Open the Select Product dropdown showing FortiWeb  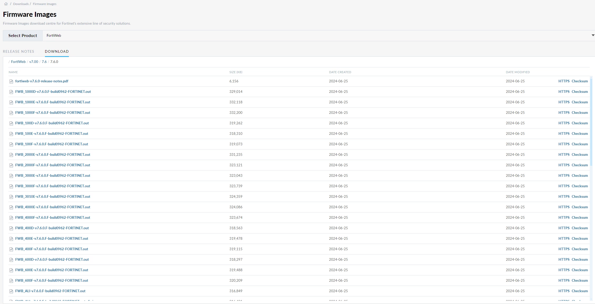point(319,36)
